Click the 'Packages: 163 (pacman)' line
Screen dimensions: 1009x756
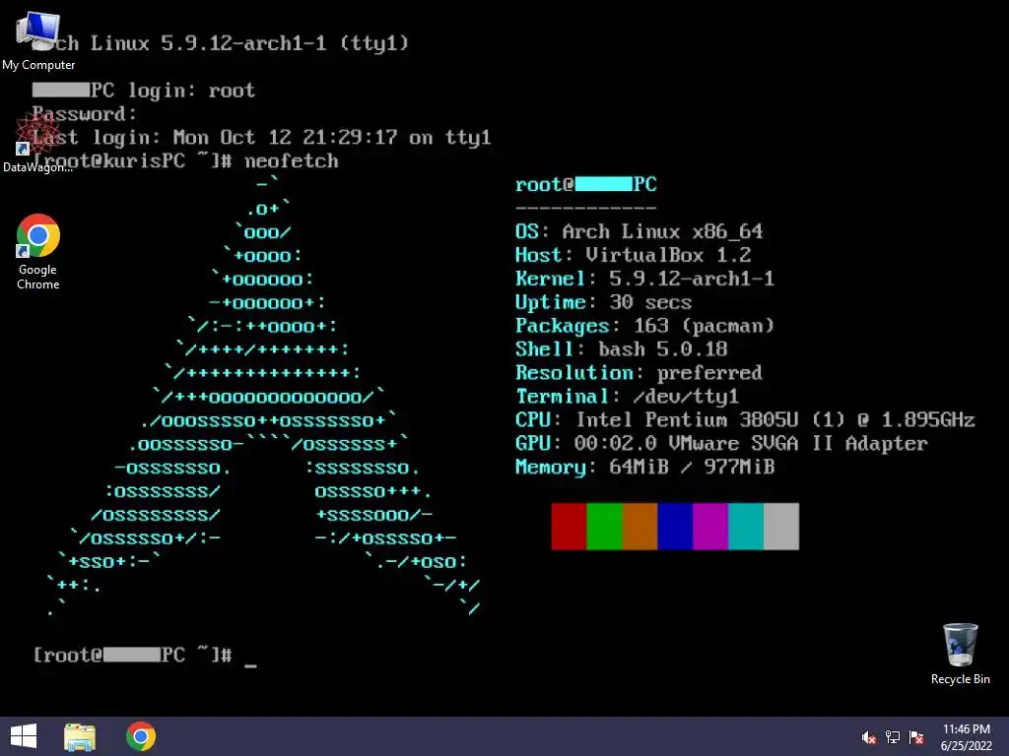(x=644, y=326)
